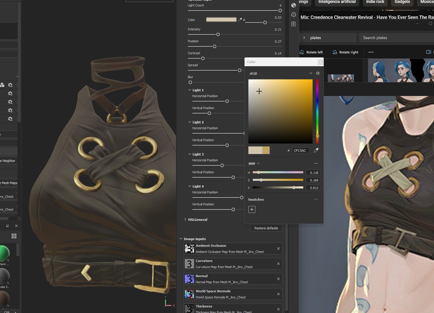Collapse the Image inputs section
Viewport: 434px width, 313px height.
click(x=181, y=239)
